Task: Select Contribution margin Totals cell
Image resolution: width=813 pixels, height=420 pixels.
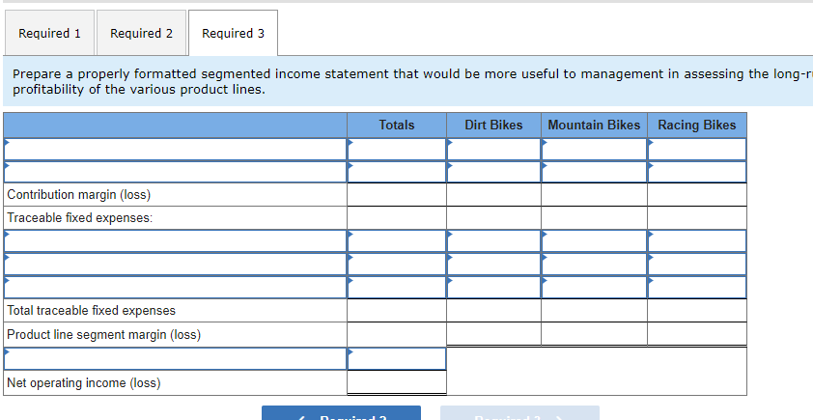Action: point(397,195)
